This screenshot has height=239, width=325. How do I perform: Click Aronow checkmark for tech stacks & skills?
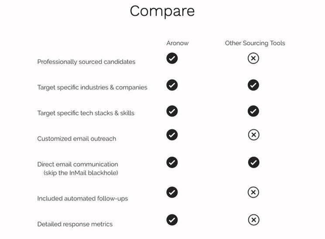pyautogui.click(x=172, y=111)
